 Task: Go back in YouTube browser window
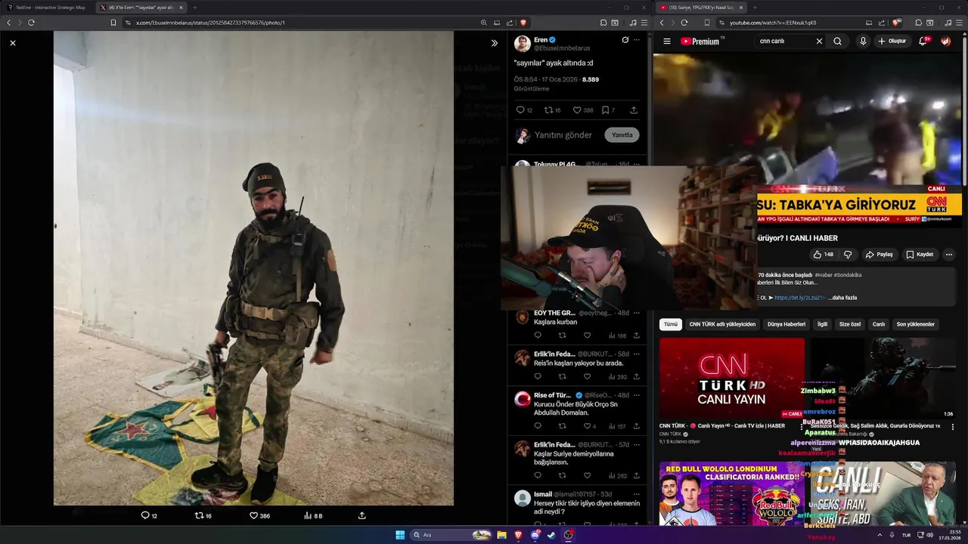tap(662, 23)
